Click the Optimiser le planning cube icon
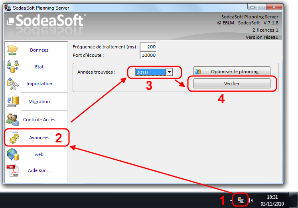Viewport: 298px width, 208px height. [x=198, y=72]
